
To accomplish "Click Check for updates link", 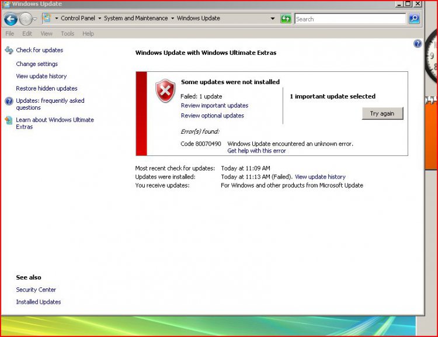I will [x=39, y=50].
